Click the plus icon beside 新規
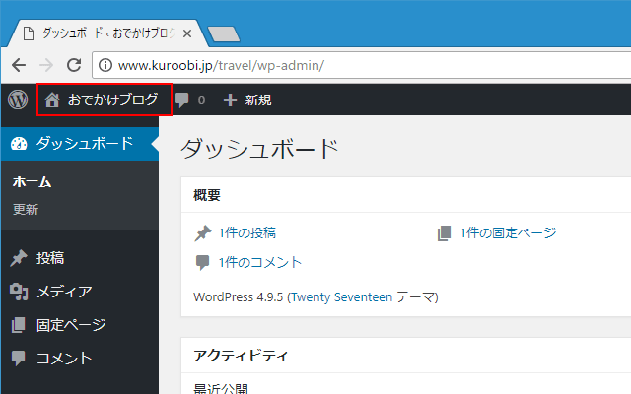 pyautogui.click(x=230, y=100)
